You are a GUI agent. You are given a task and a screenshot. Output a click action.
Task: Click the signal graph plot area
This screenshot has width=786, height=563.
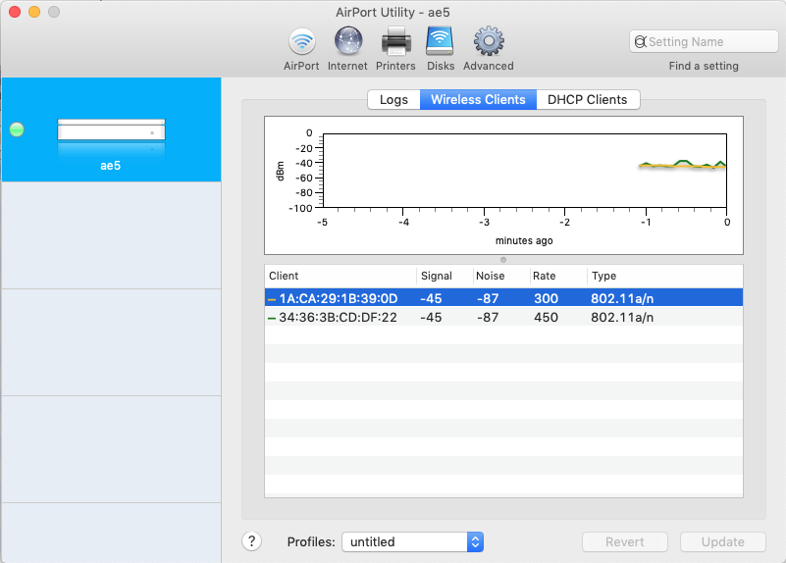525,171
